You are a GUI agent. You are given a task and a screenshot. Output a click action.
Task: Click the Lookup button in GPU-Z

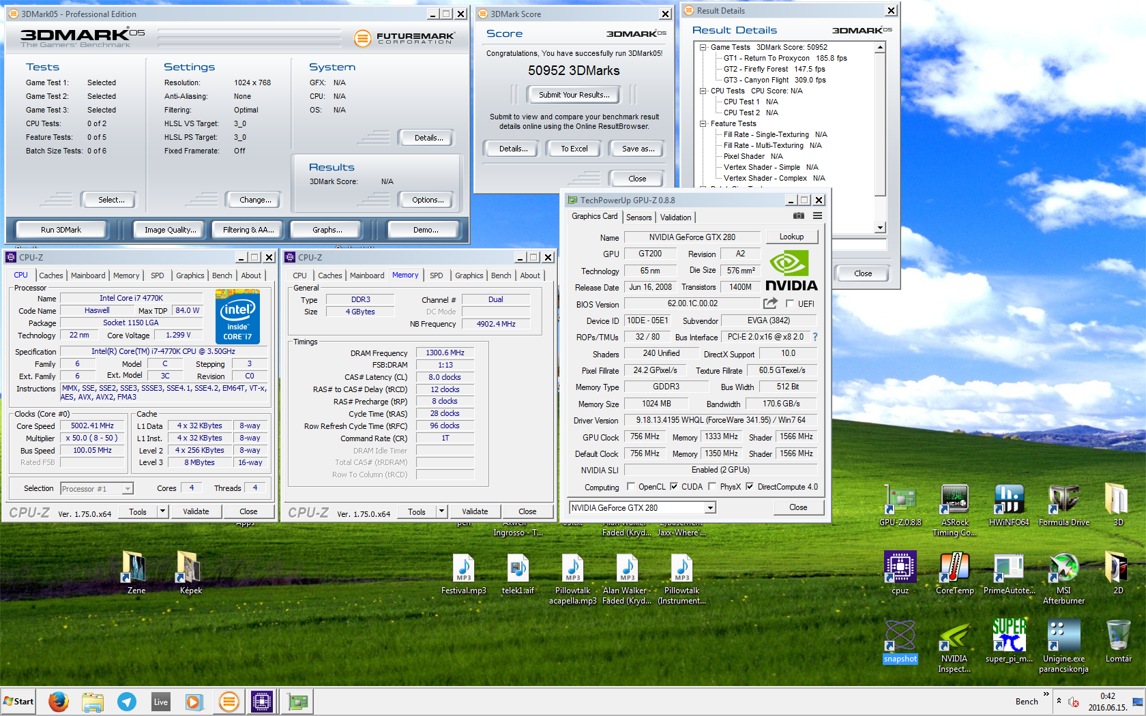(x=791, y=237)
